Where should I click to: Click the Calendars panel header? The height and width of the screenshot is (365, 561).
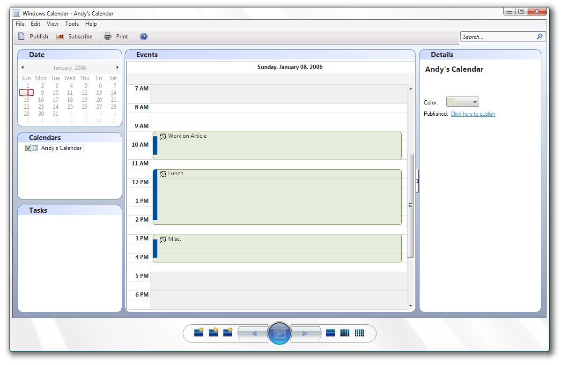click(70, 138)
